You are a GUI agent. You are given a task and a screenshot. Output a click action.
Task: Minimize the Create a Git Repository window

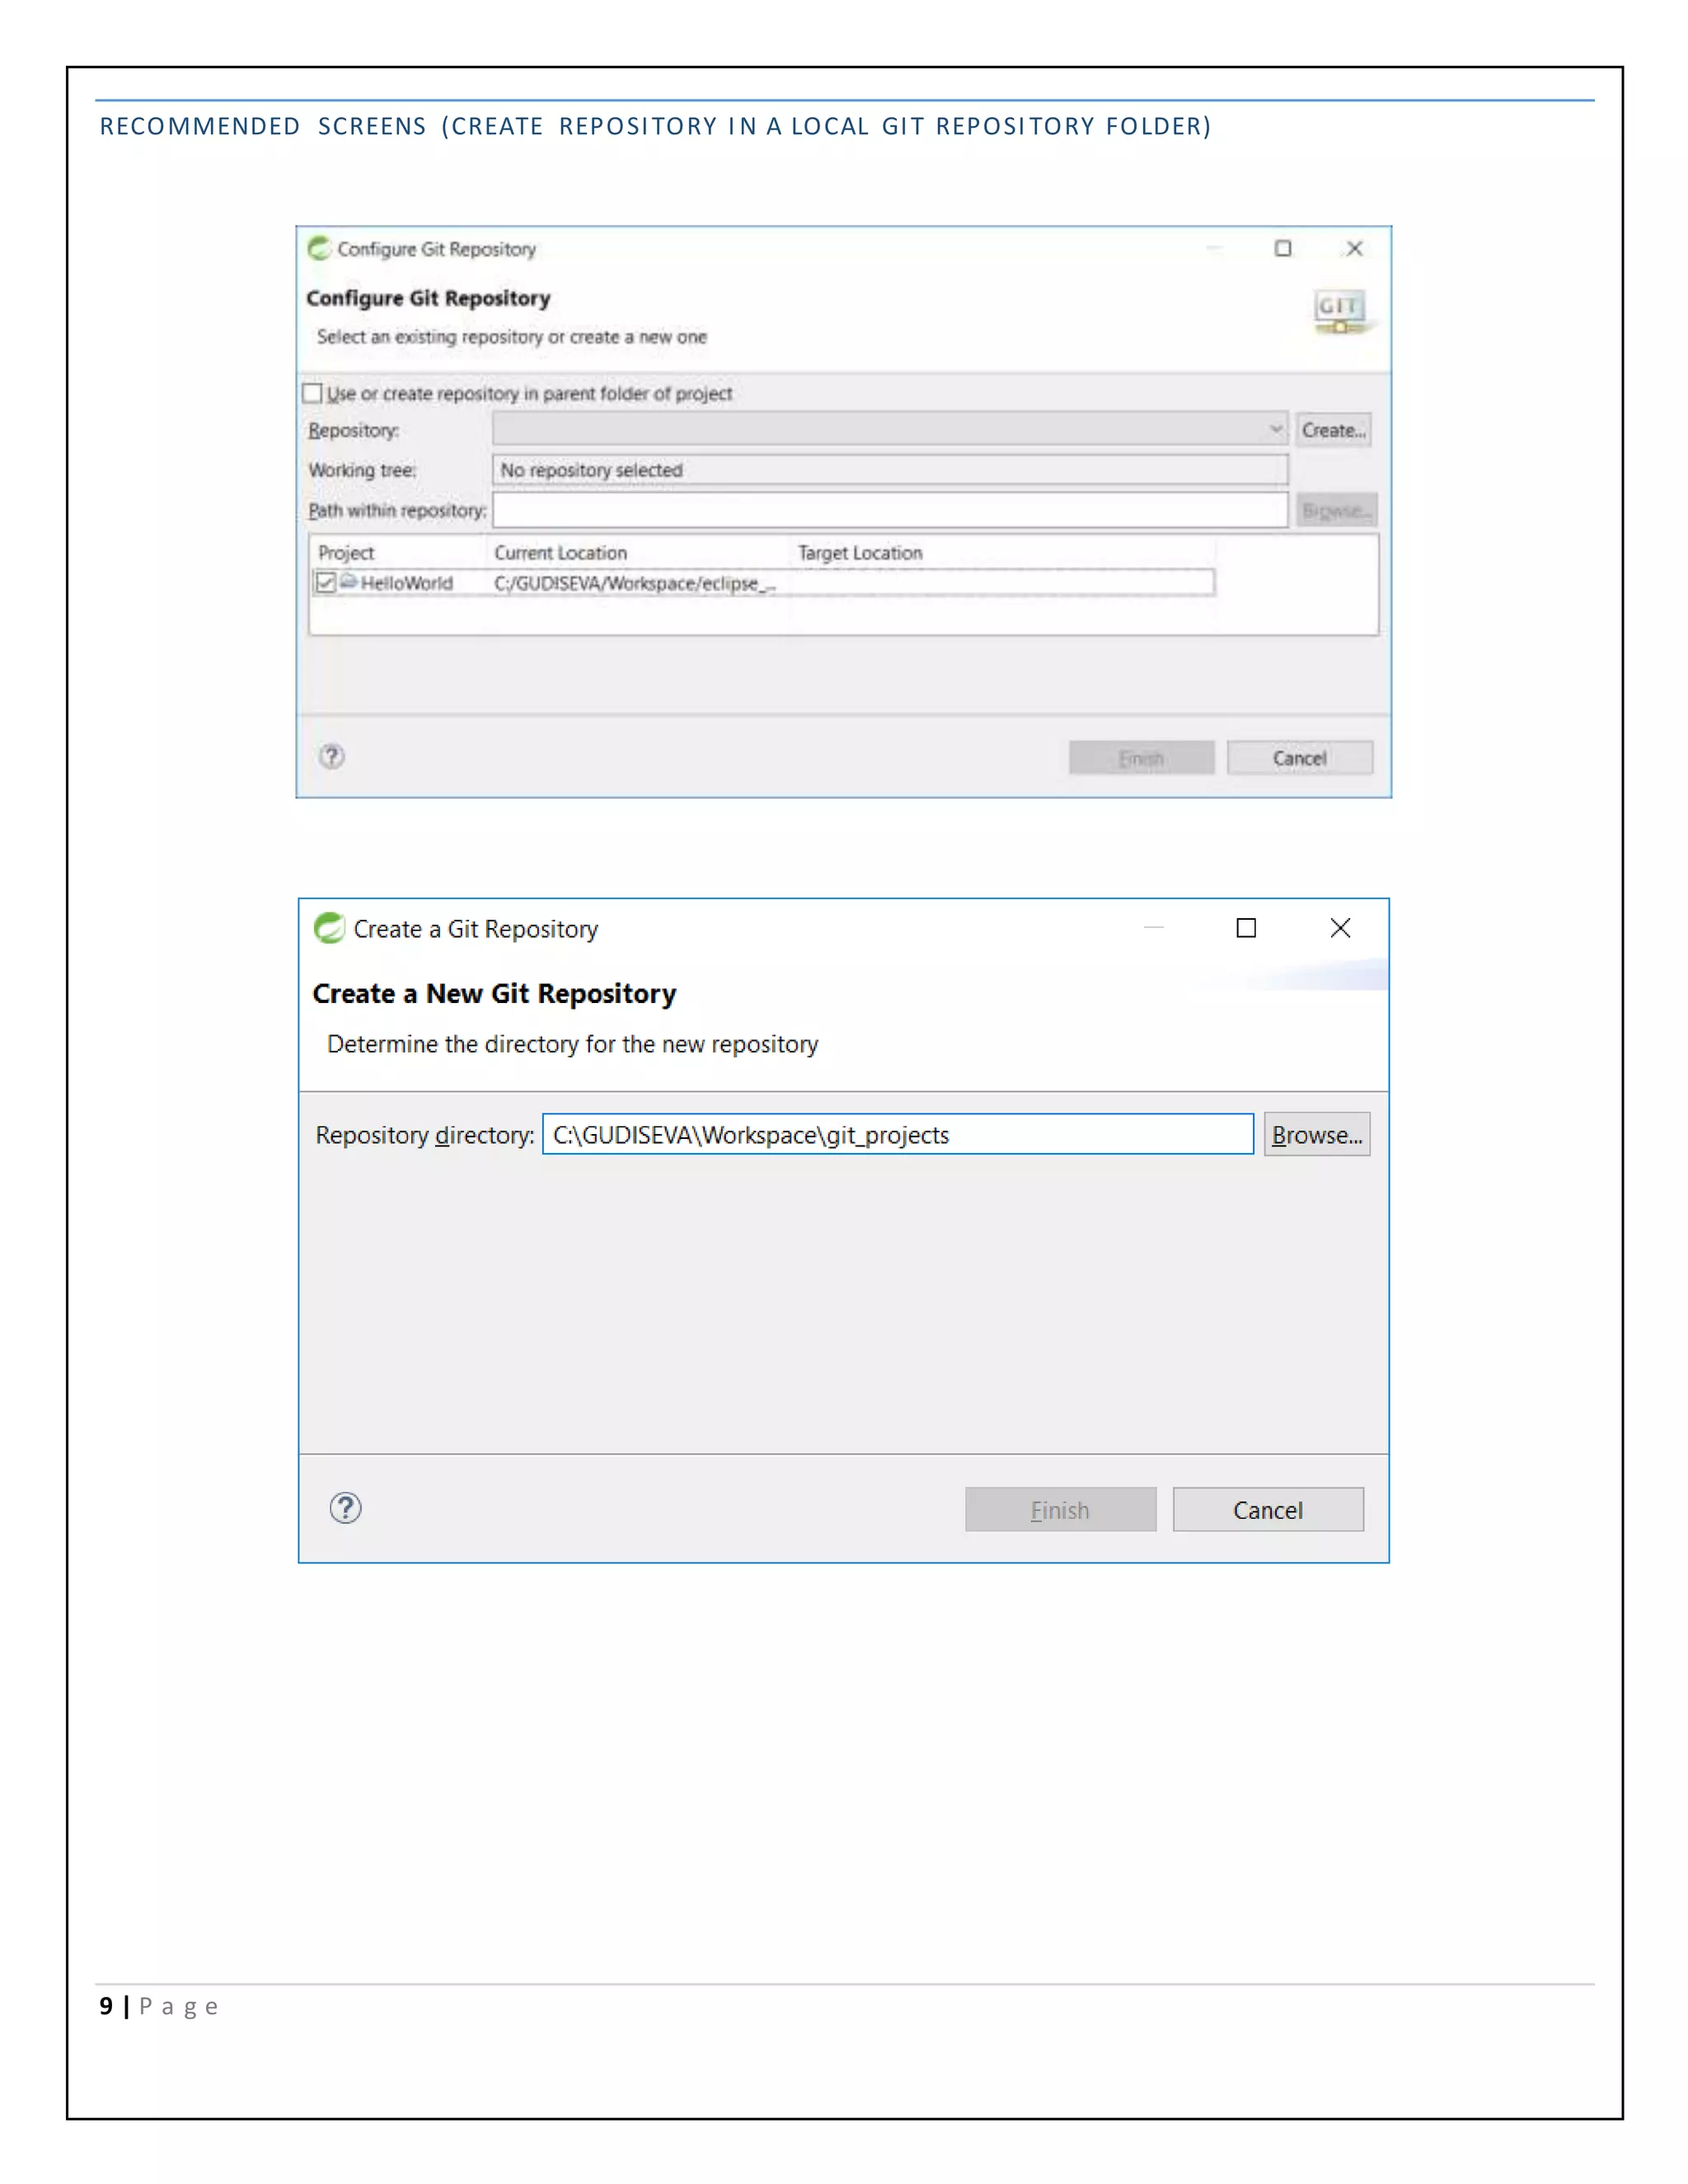coord(1153,928)
